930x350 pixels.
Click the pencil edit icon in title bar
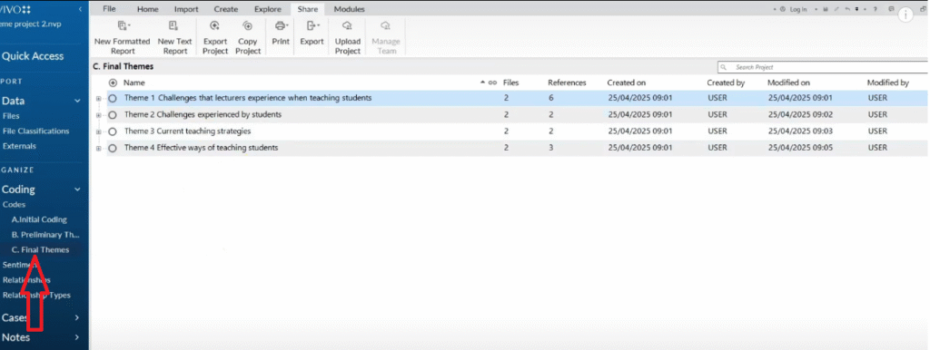pyautogui.click(x=836, y=9)
